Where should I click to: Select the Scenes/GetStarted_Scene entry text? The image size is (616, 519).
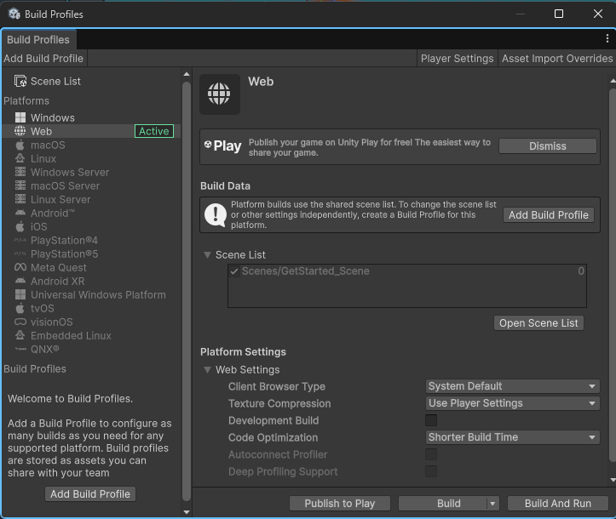click(x=306, y=271)
